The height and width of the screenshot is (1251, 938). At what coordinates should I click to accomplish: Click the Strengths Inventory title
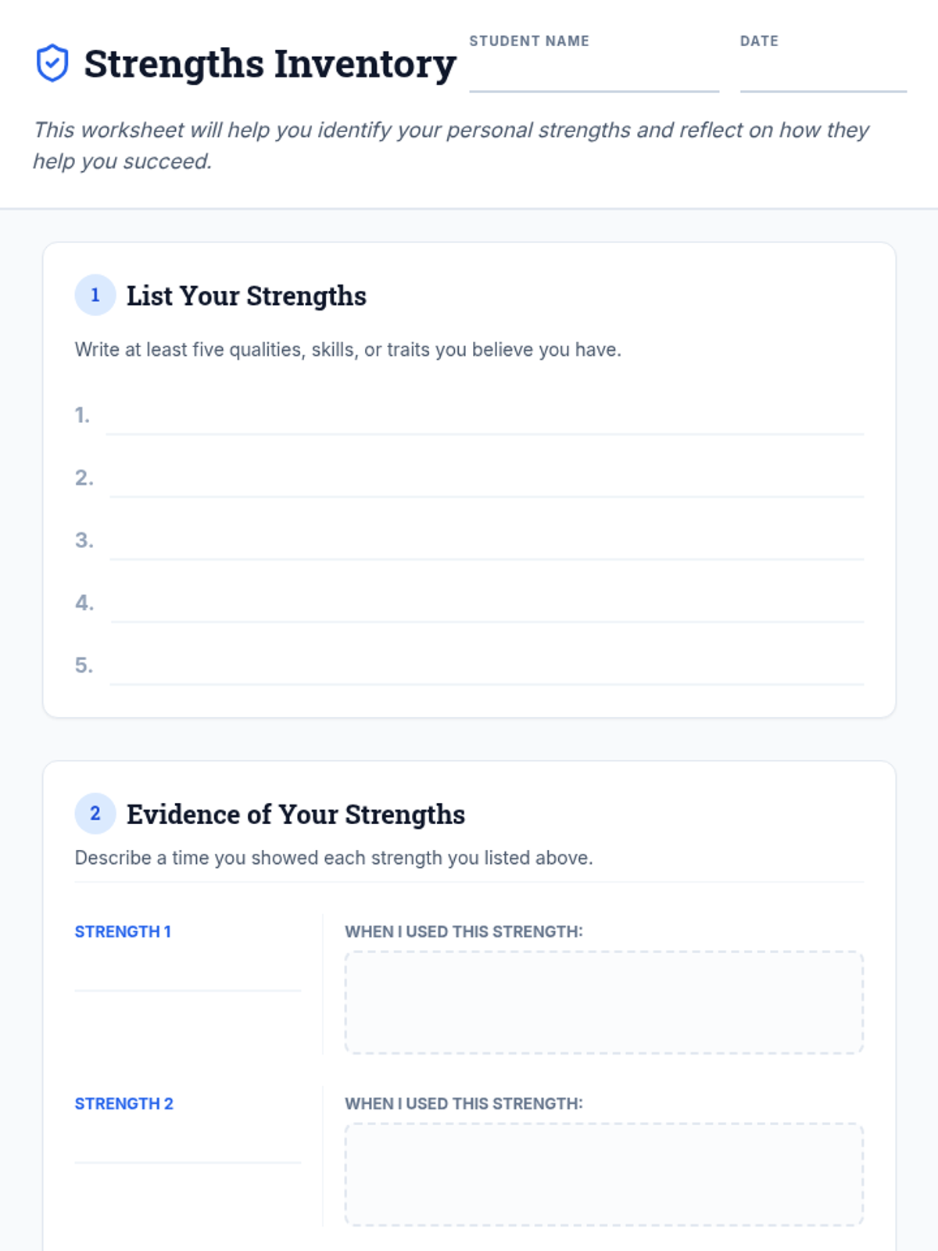270,64
